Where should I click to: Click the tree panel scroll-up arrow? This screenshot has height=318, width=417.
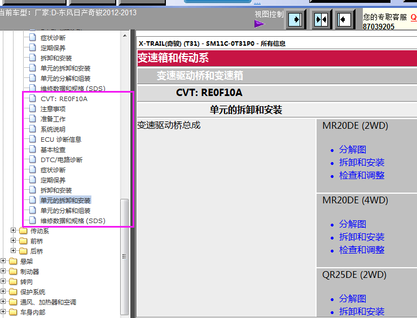coord(125,36)
